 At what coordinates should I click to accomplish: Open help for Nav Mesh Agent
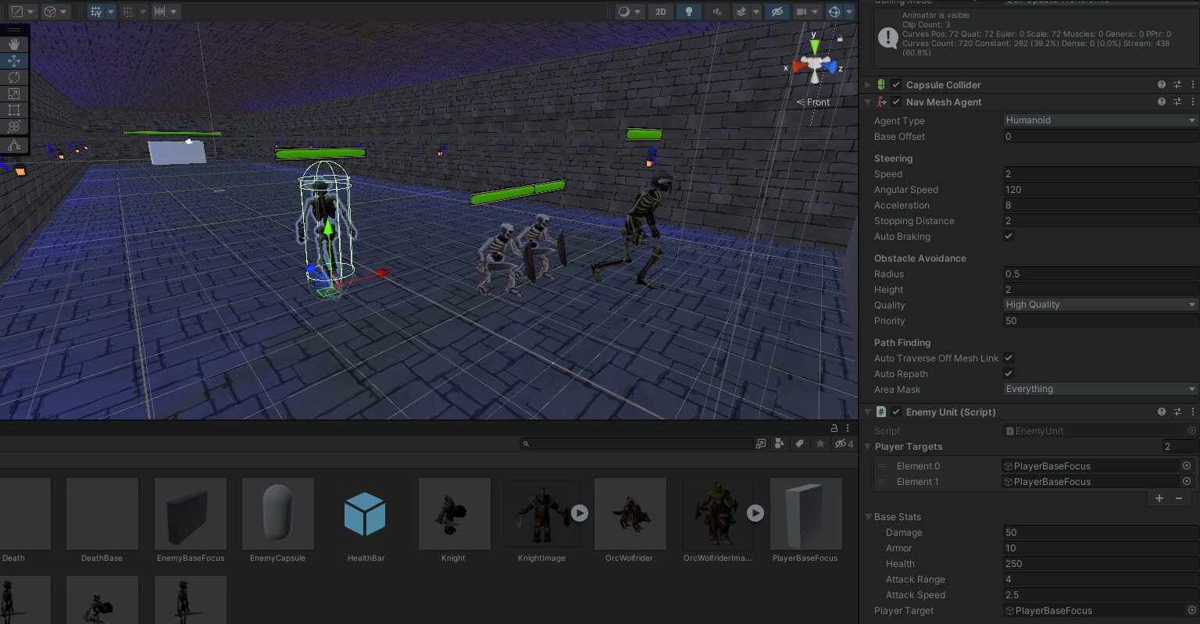click(x=1162, y=102)
